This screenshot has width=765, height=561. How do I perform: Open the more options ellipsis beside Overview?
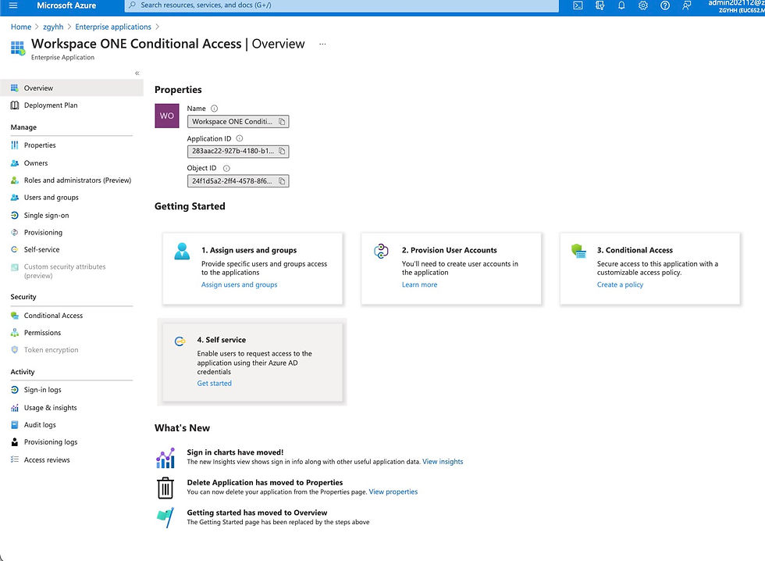click(322, 44)
